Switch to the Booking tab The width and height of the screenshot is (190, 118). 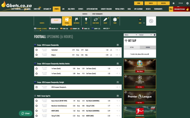[x=148, y=47]
